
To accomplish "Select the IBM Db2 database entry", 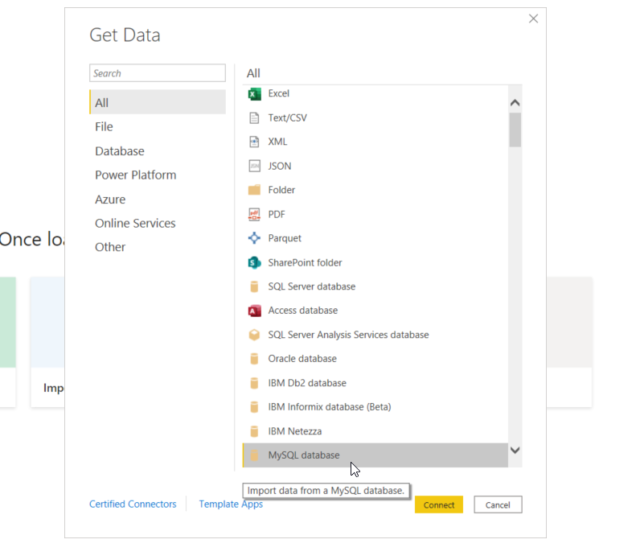I will pyautogui.click(x=375, y=383).
